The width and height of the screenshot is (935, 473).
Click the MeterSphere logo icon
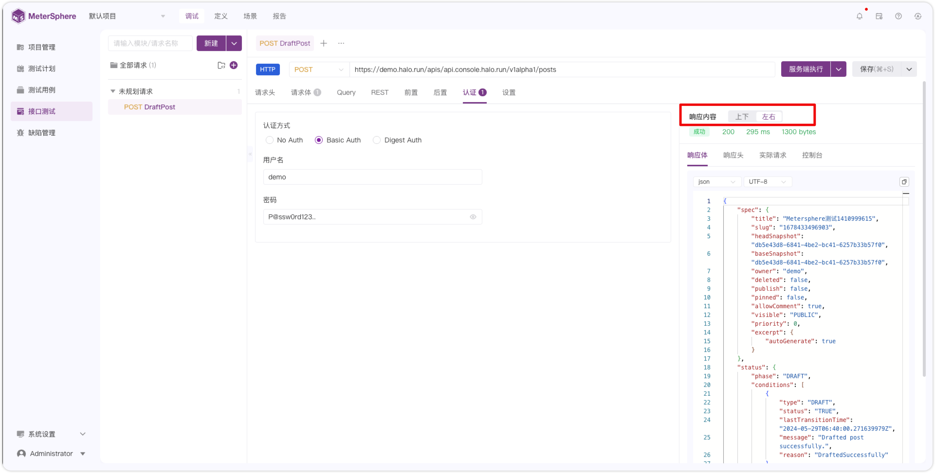[18, 16]
